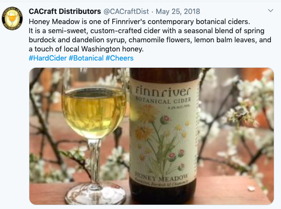Viewport: 281px width, 209px height.
Task: Click the tweet text mentioning chamomile flowers
Action: click(x=150, y=40)
